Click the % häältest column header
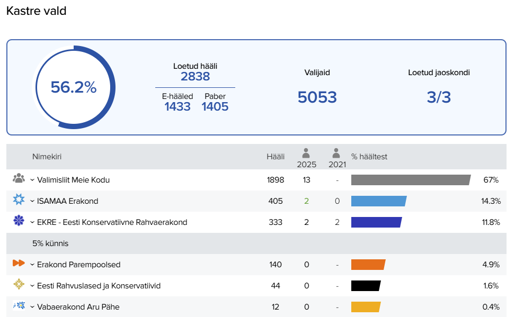The height and width of the screenshot is (317, 515). pyautogui.click(x=369, y=157)
